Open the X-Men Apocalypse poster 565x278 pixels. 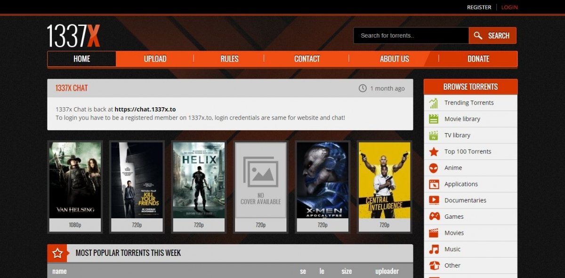coord(323,180)
